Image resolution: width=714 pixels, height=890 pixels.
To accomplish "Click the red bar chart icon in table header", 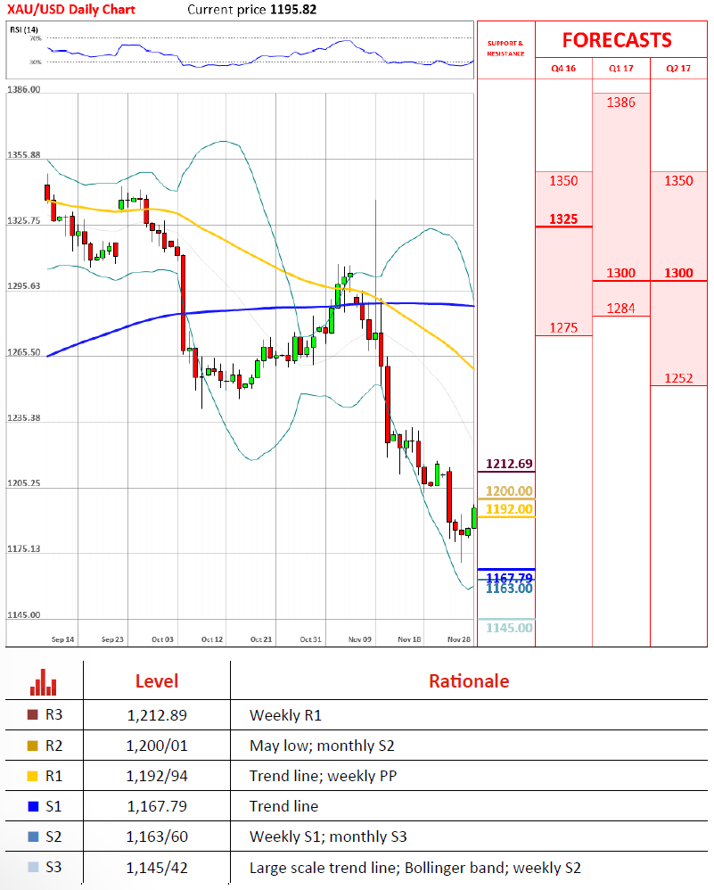I will pyautogui.click(x=43, y=681).
